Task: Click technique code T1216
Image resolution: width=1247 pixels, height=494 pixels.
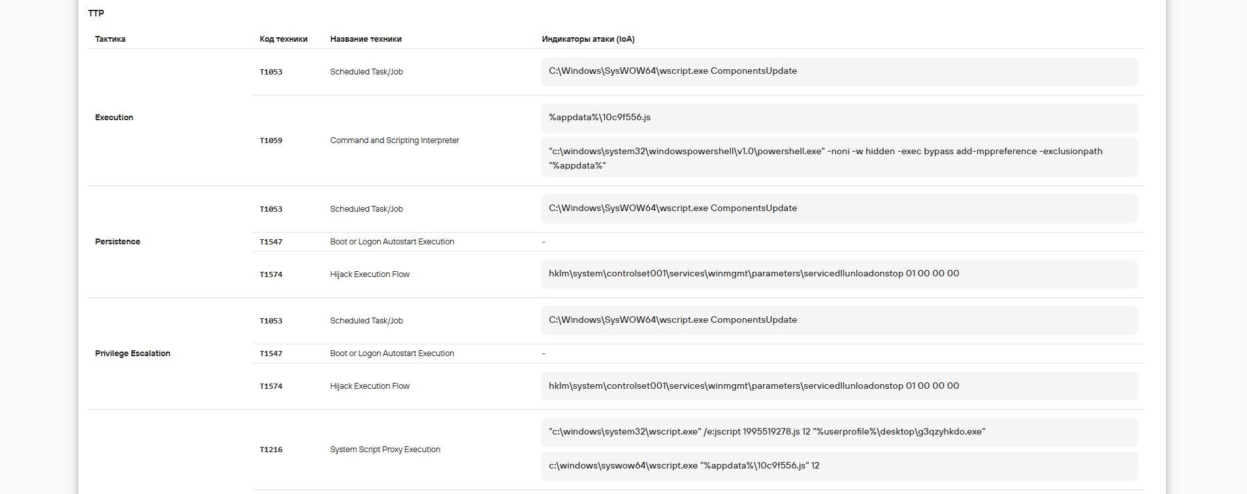Action: [x=271, y=450]
